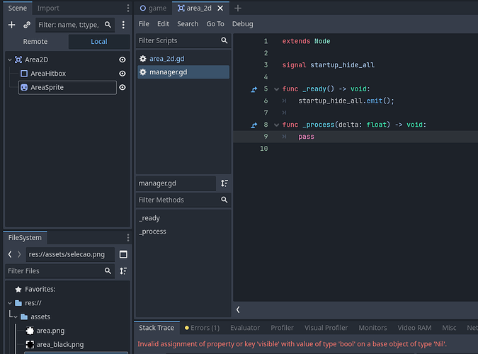
Task: Click the area_2d.gd script gear icon
Action: pyautogui.click(x=142, y=59)
